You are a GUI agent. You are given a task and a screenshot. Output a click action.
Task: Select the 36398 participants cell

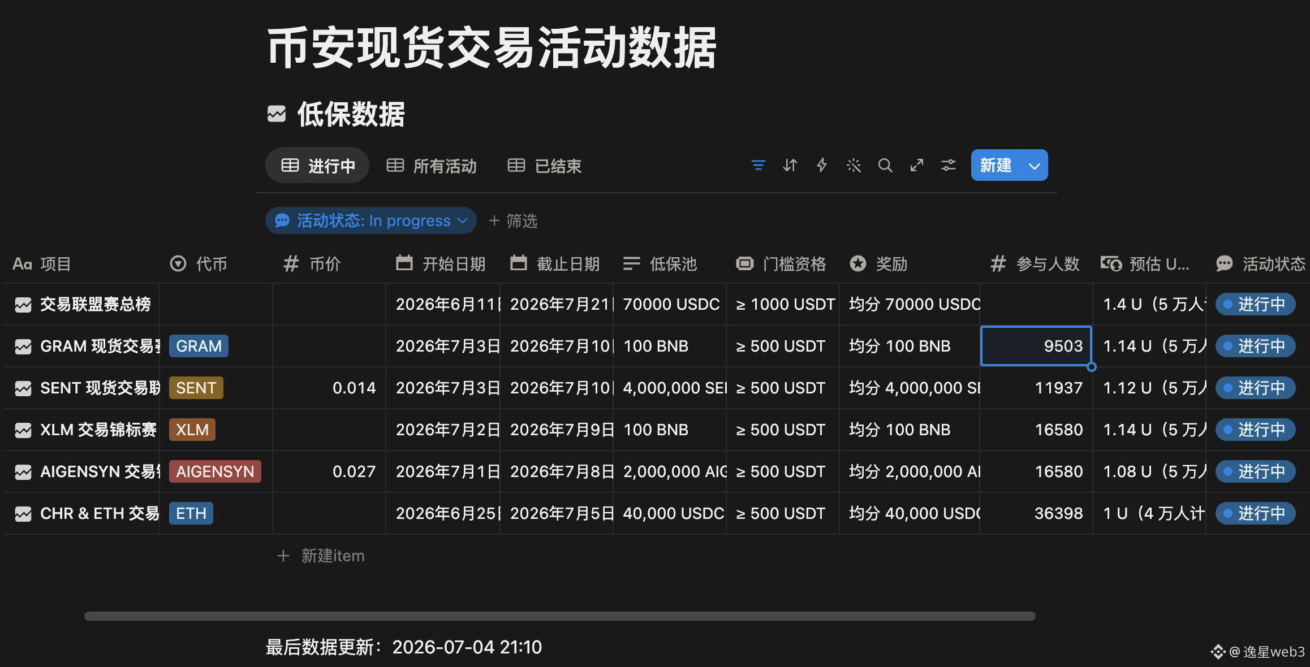tap(1036, 513)
